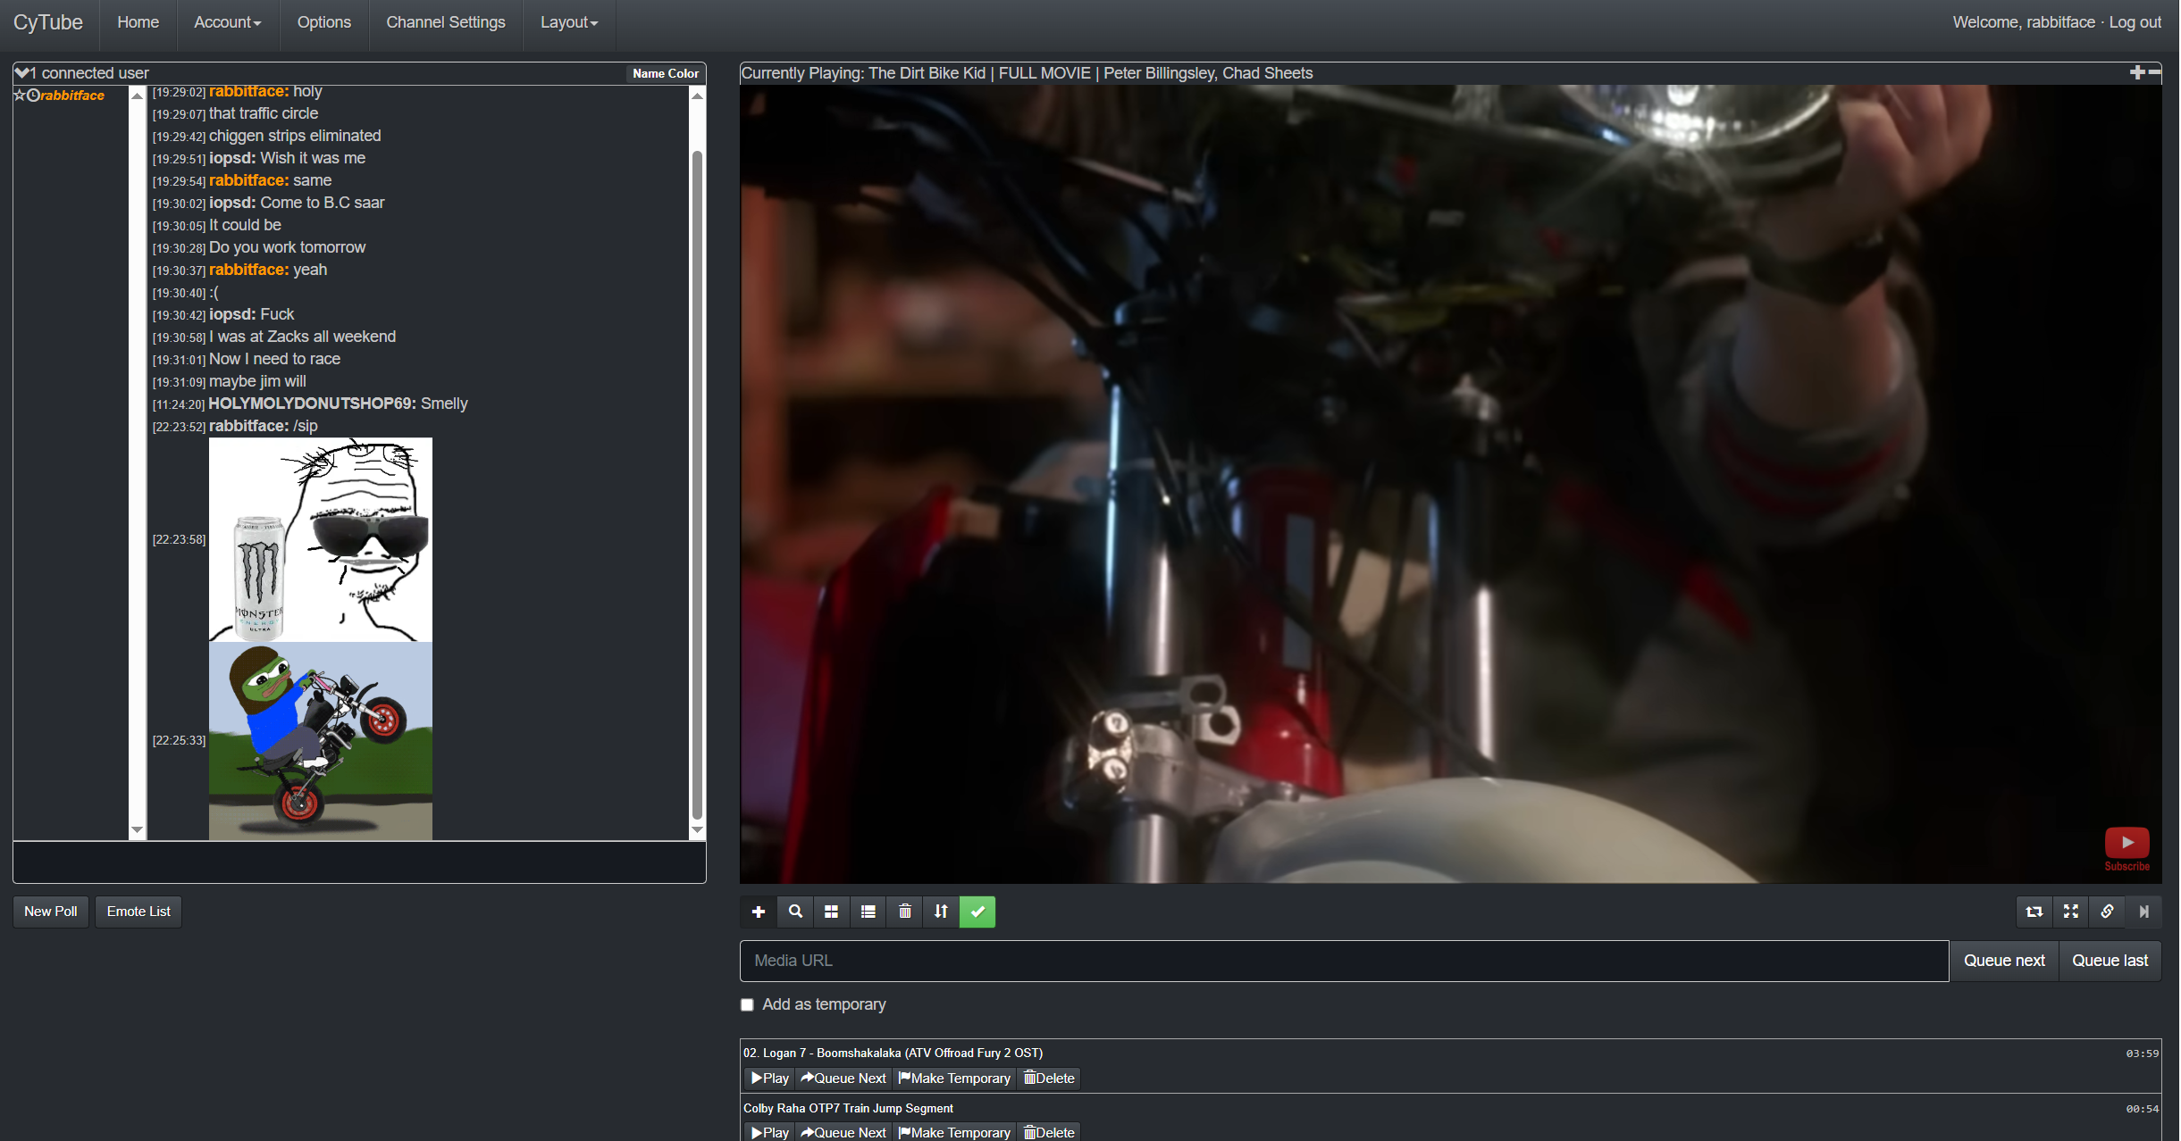Click the Name Color button

point(666,73)
